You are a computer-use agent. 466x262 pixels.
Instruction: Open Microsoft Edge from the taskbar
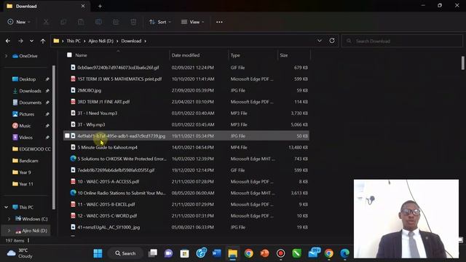tap(344, 253)
